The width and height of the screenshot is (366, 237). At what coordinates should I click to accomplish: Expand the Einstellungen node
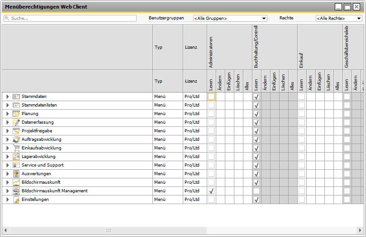8,200
